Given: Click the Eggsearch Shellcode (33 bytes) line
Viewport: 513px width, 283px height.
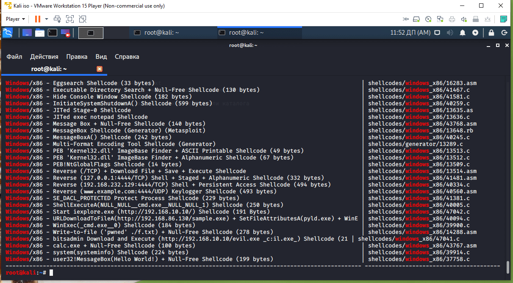Looking at the screenshot, I should tap(80, 83).
